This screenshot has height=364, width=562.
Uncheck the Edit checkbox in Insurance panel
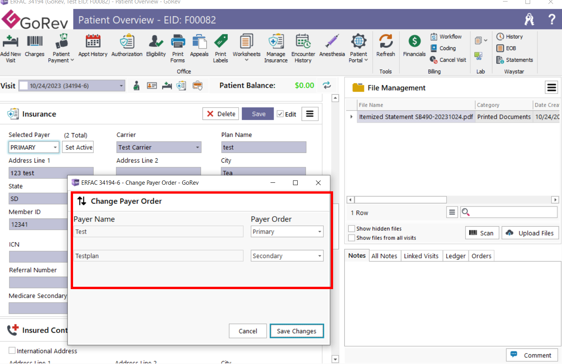tap(281, 114)
